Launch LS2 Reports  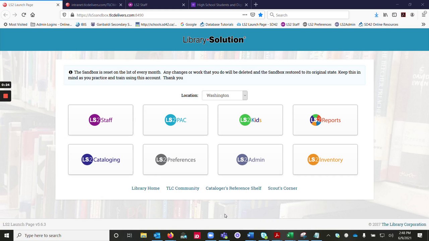(x=325, y=120)
